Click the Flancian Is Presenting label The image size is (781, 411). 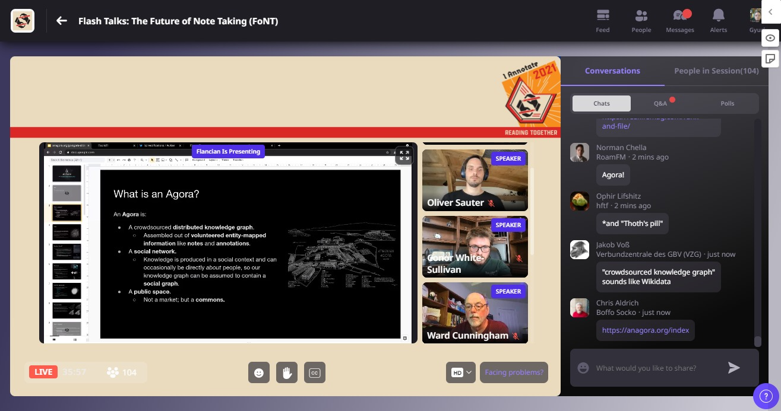click(228, 151)
